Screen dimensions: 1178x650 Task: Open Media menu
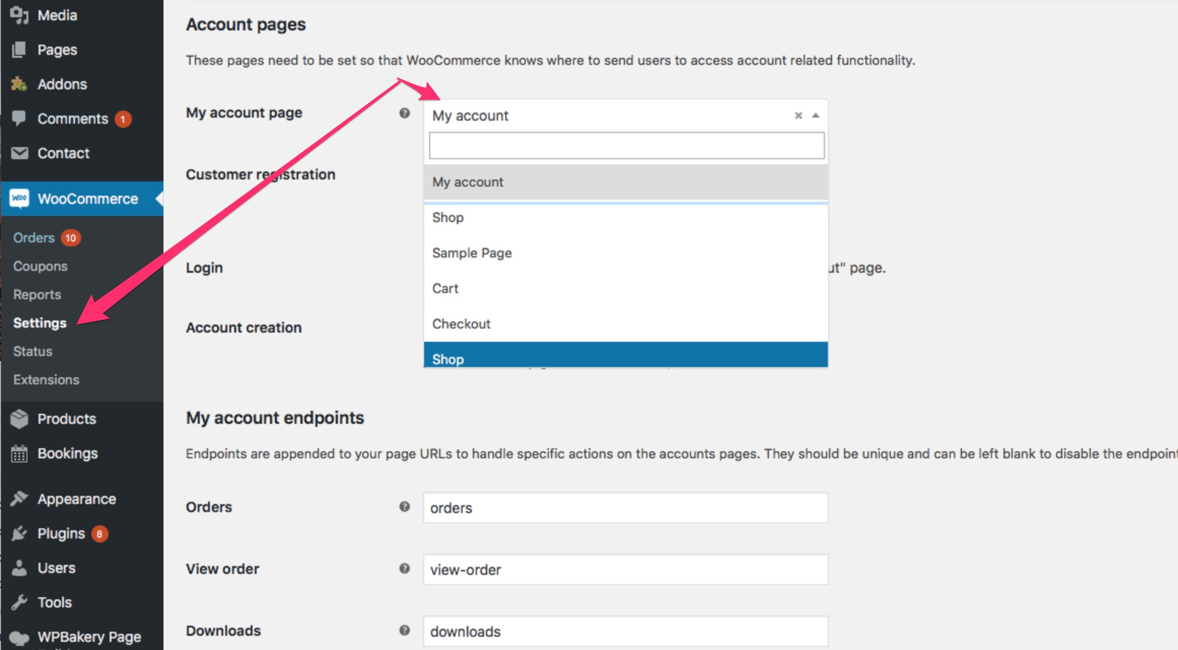coord(57,15)
